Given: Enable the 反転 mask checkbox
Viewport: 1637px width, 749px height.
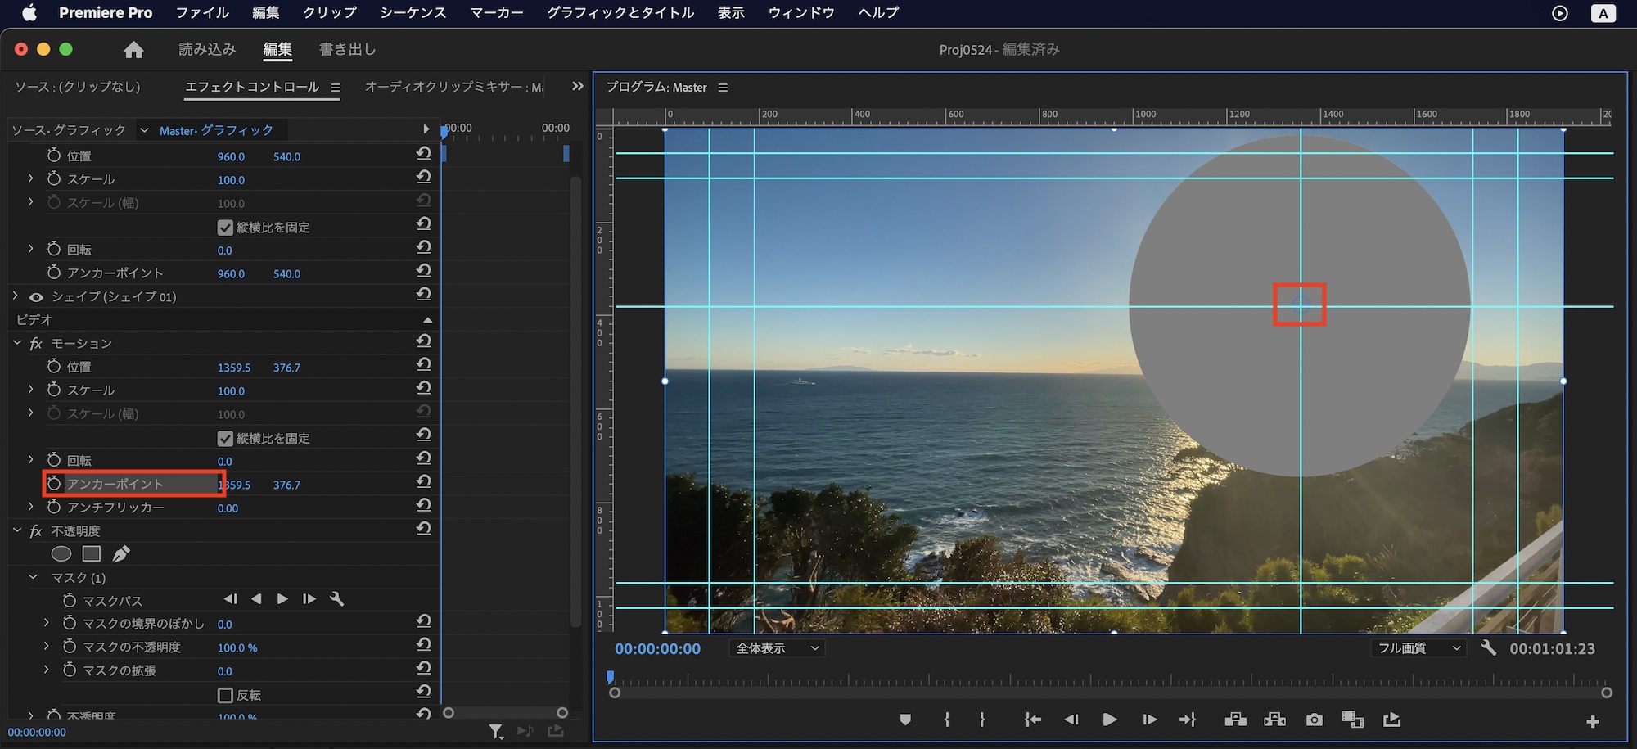Looking at the screenshot, I should (226, 695).
